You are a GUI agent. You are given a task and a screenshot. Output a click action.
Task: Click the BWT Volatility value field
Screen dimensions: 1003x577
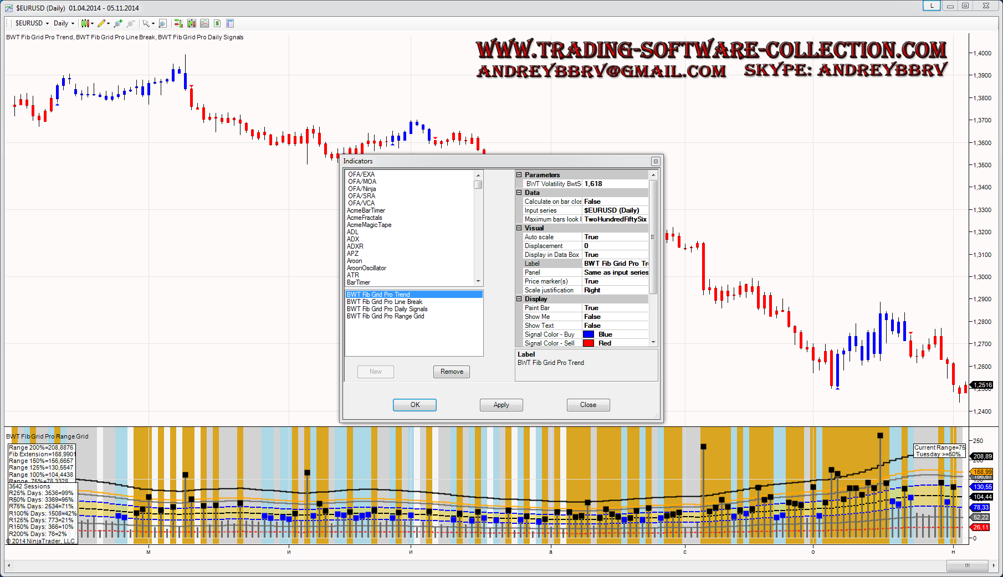(x=615, y=184)
